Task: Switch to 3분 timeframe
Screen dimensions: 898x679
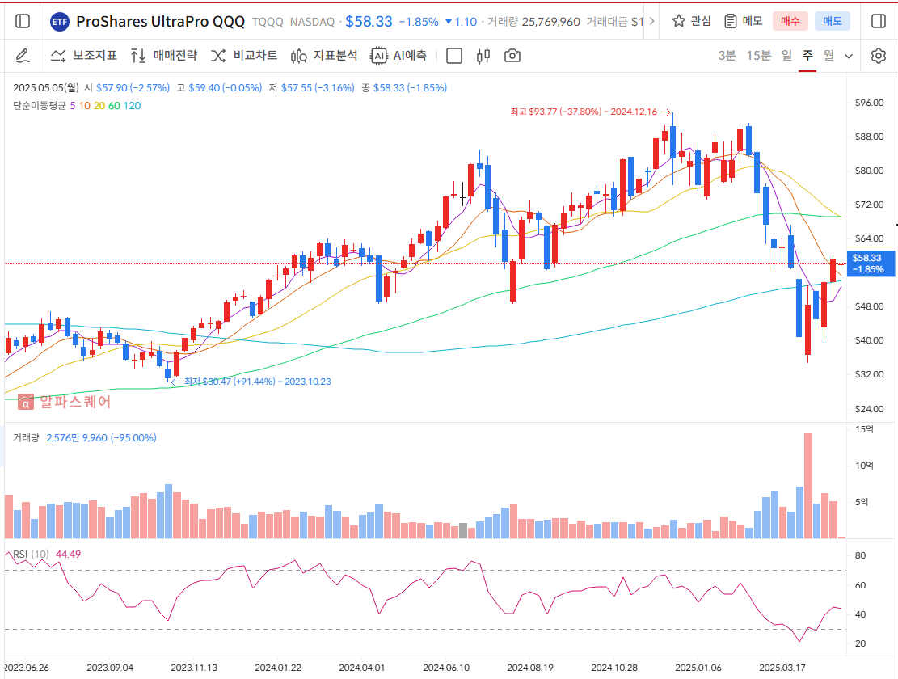Action: [727, 56]
